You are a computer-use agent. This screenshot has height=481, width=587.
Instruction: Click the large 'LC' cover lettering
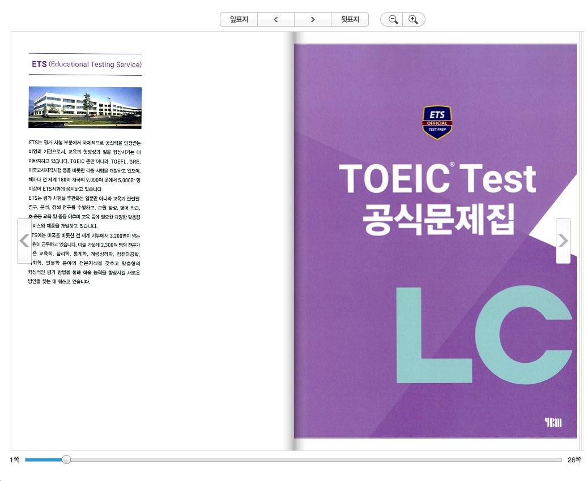tap(484, 334)
